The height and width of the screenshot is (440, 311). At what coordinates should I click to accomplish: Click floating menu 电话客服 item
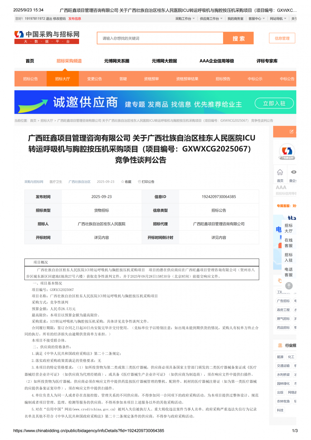289,272
